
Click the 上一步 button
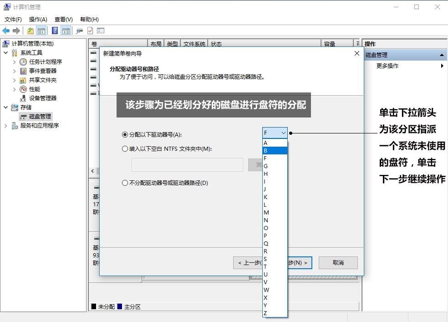(x=250, y=263)
